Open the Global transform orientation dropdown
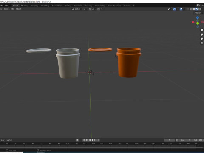 pos(77,9)
